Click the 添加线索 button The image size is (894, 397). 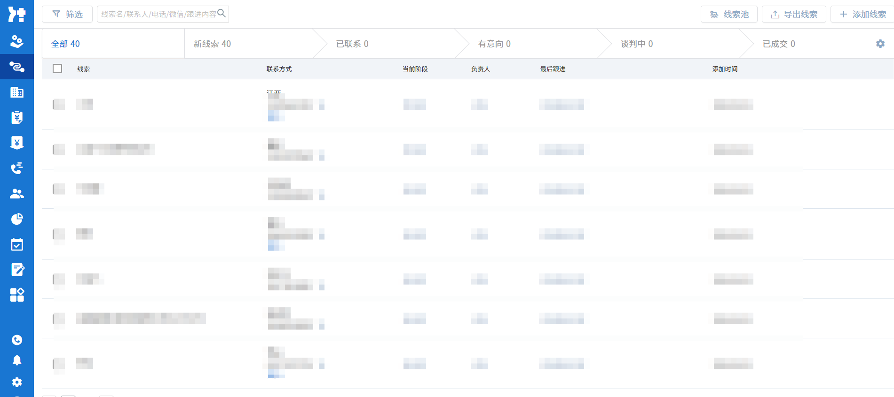(862, 14)
